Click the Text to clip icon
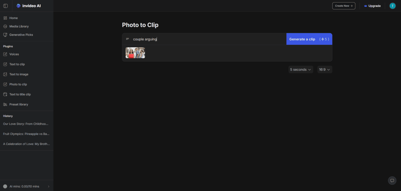Viewport: 401px width, 191px height. pos(5,64)
